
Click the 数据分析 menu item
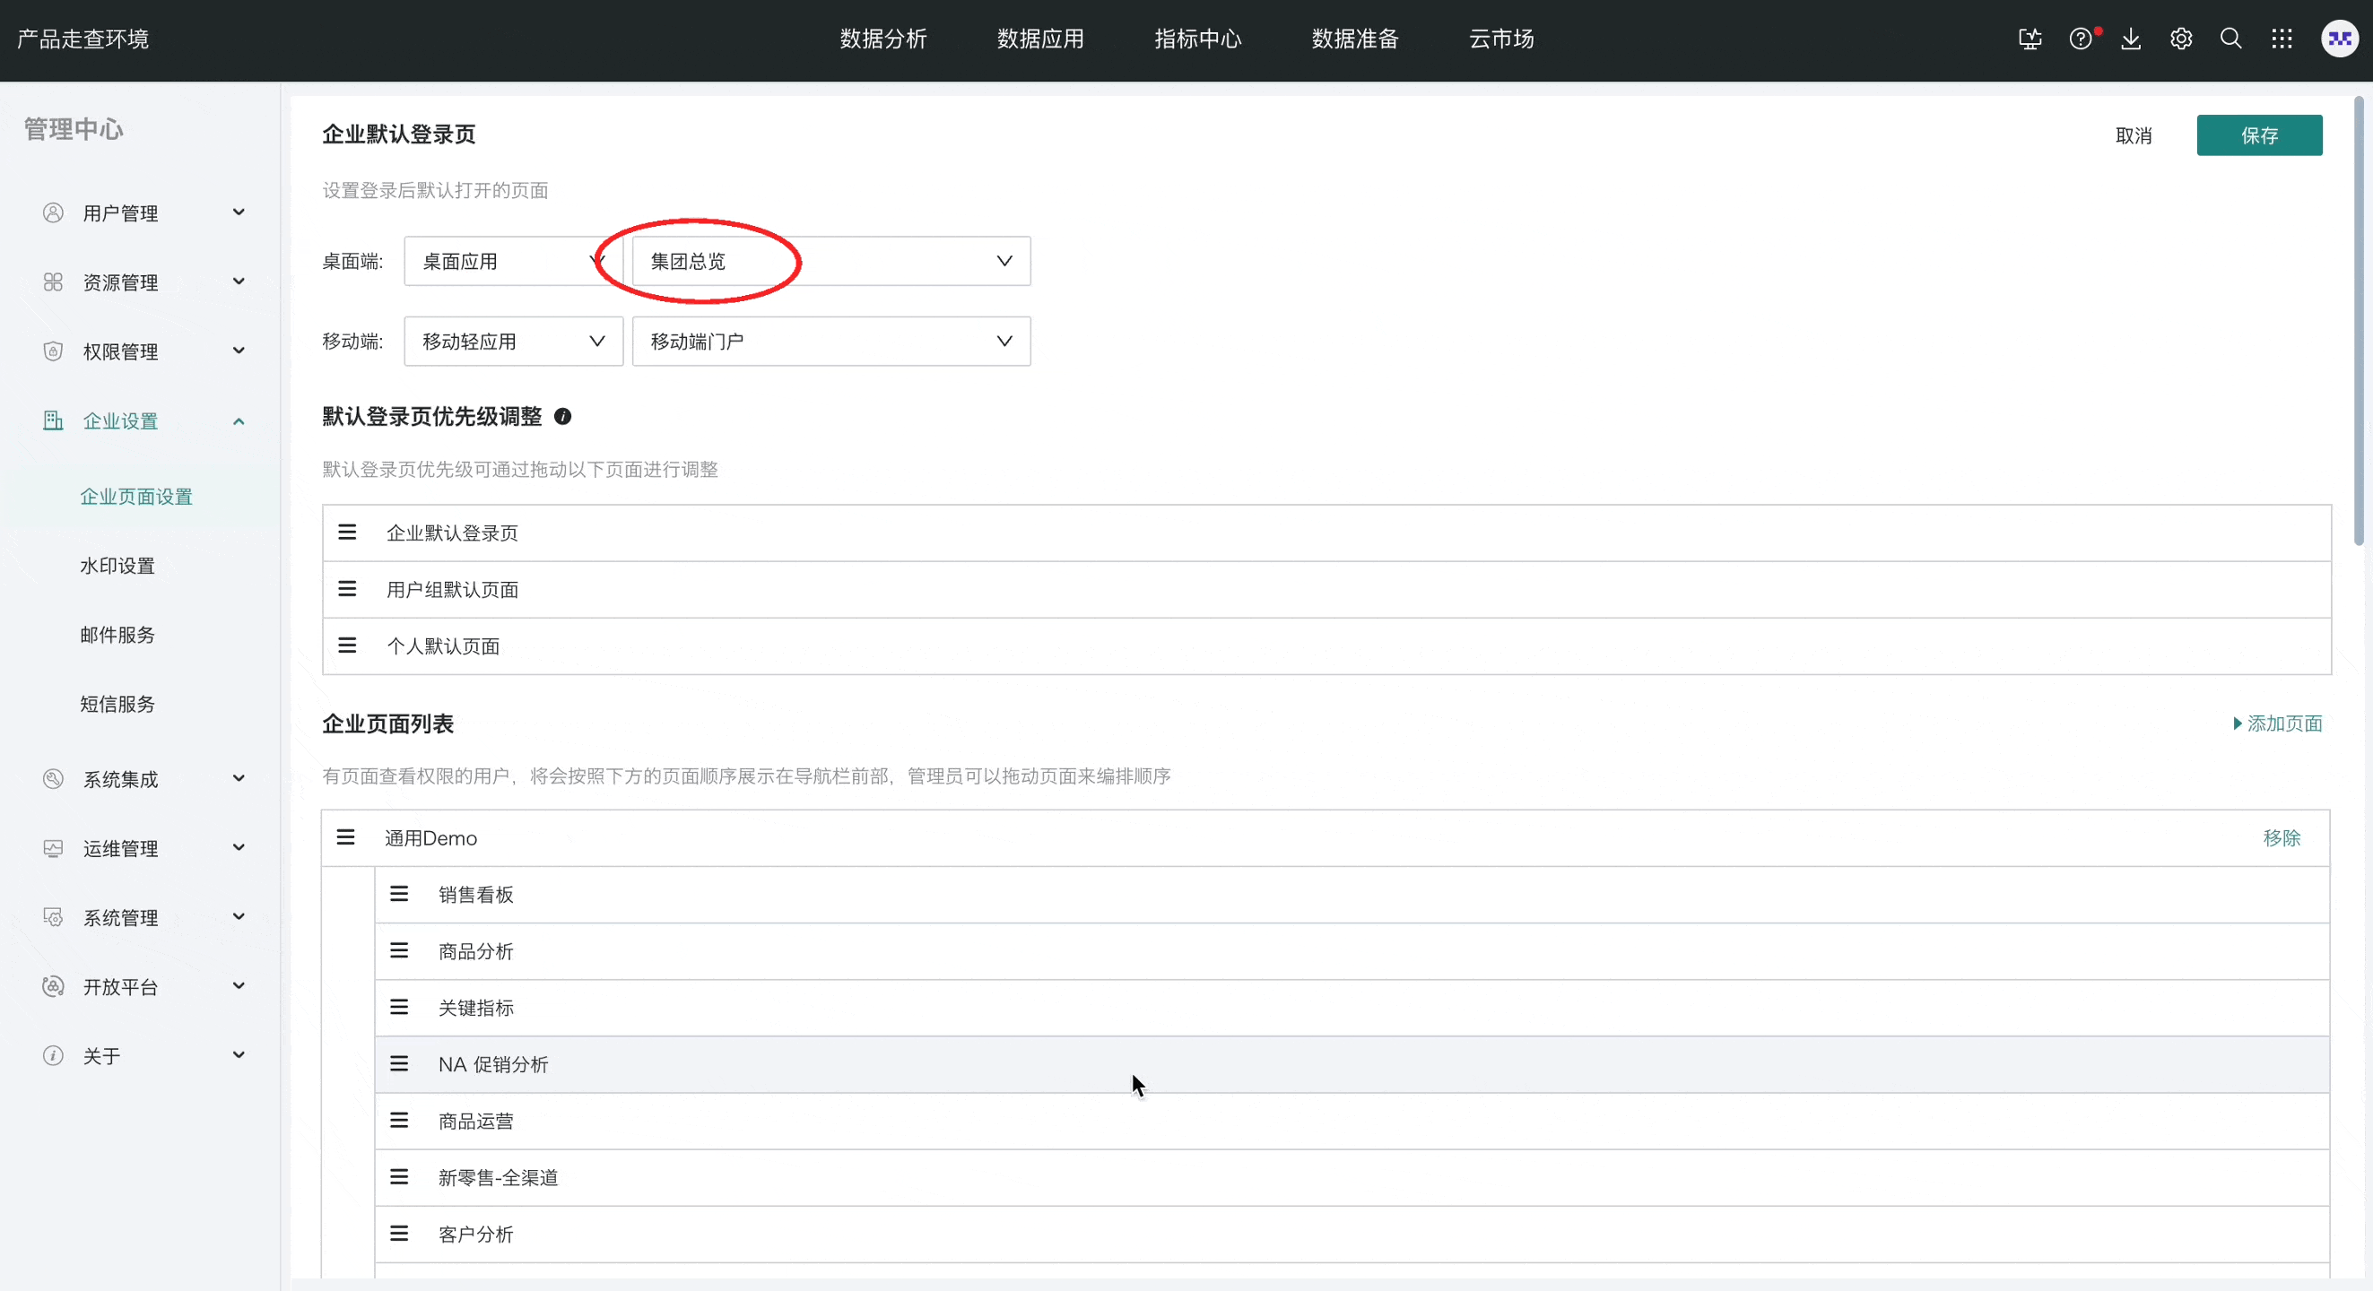(884, 39)
